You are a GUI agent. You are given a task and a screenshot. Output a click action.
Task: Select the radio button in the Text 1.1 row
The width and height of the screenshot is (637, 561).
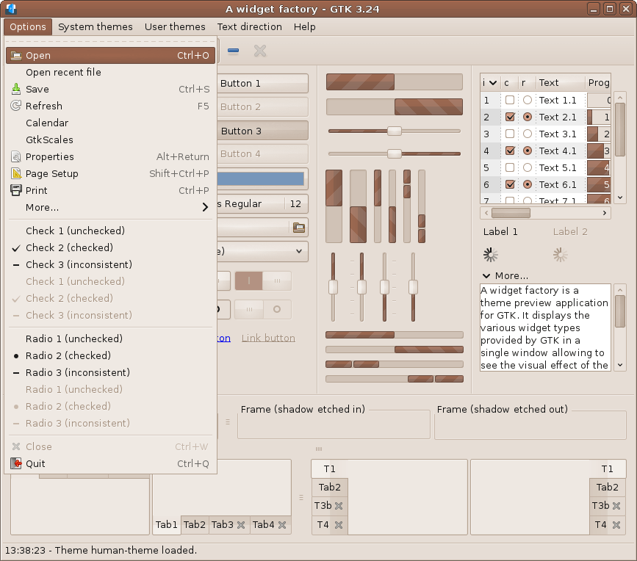pyautogui.click(x=528, y=100)
